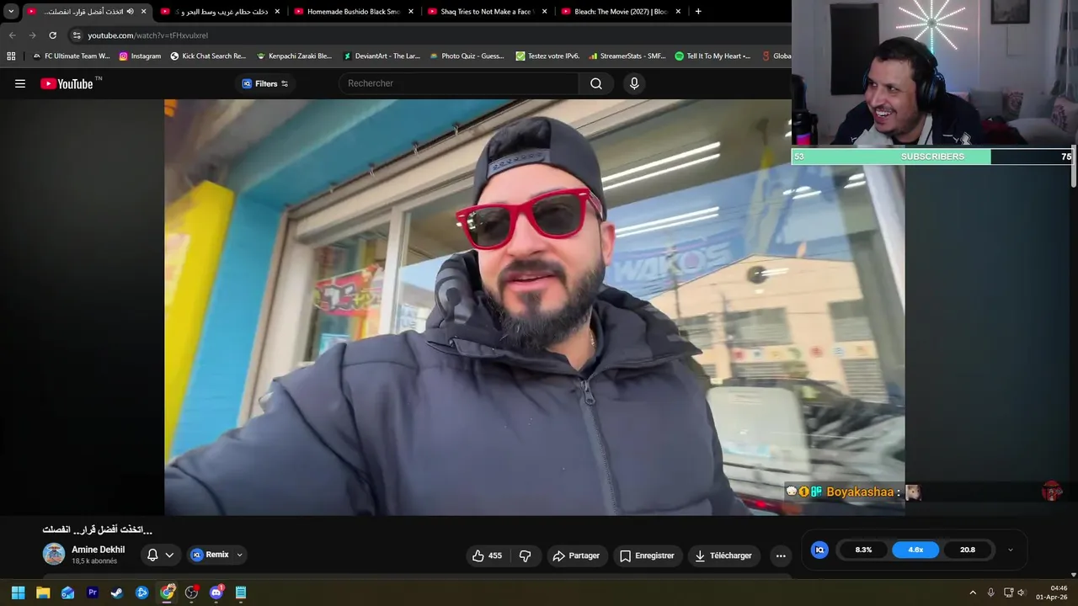
Task: Open the YouTube hamburger guide menu
Action: [20, 83]
